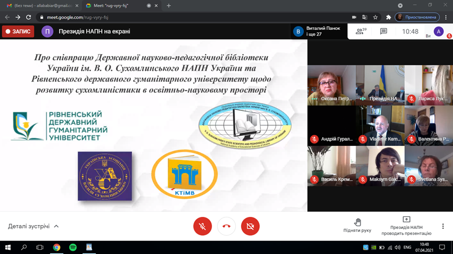The image size is (453, 254).
Task: Select Vladimir Kam... video tile
Action: (x=380, y=125)
